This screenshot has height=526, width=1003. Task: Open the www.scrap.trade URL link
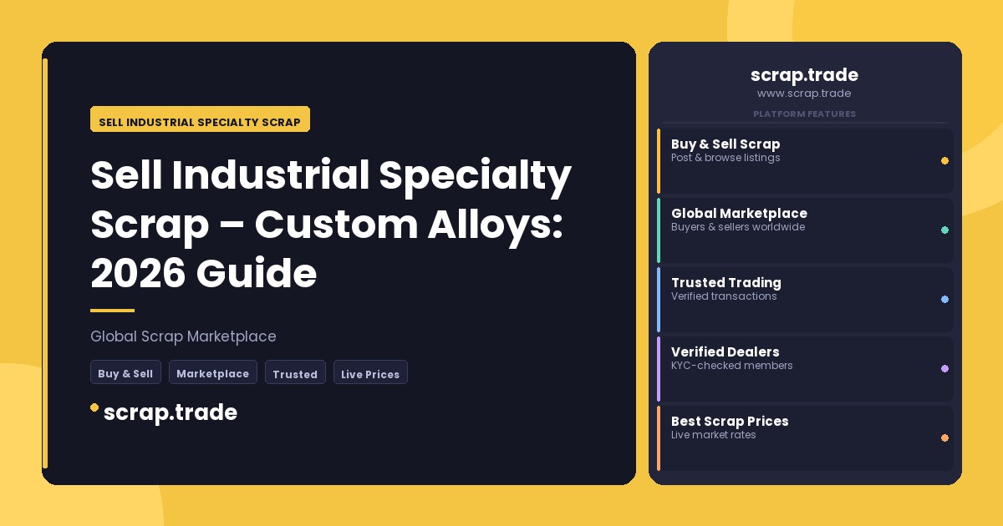coord(804,94)
